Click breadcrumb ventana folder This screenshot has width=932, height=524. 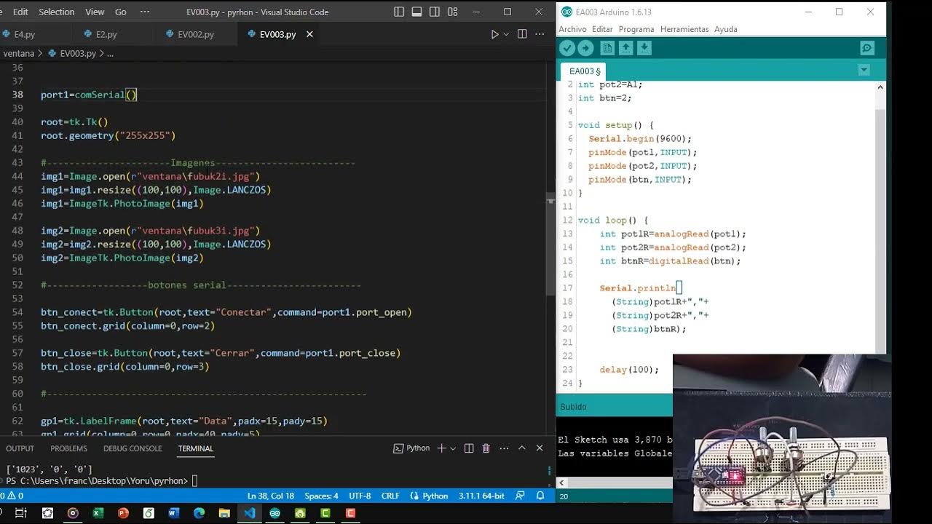(18, 53)
